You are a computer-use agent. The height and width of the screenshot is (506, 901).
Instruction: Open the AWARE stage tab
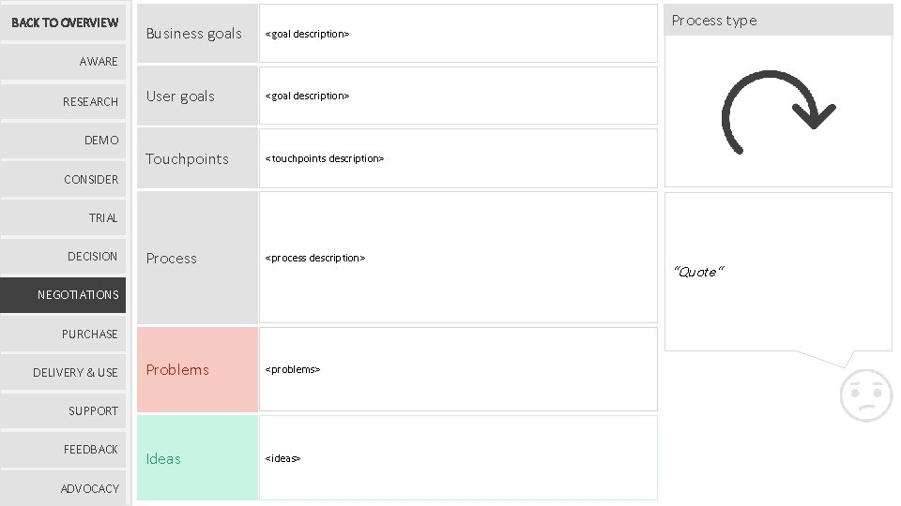point(65,62)
